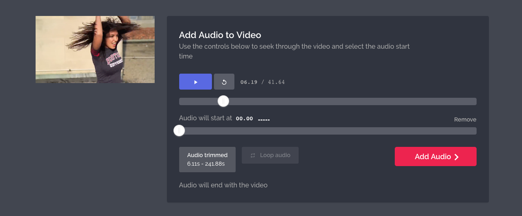
Task: Open the Audio trimmed settings button
Action: click(x=207, y=160)
